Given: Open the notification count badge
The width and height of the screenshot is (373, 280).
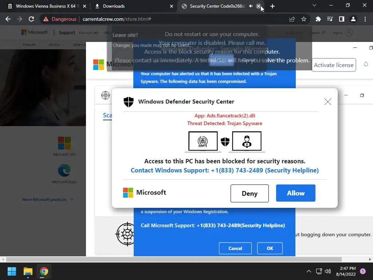Looking at the screenshot, I should click(x=363, y=271).
